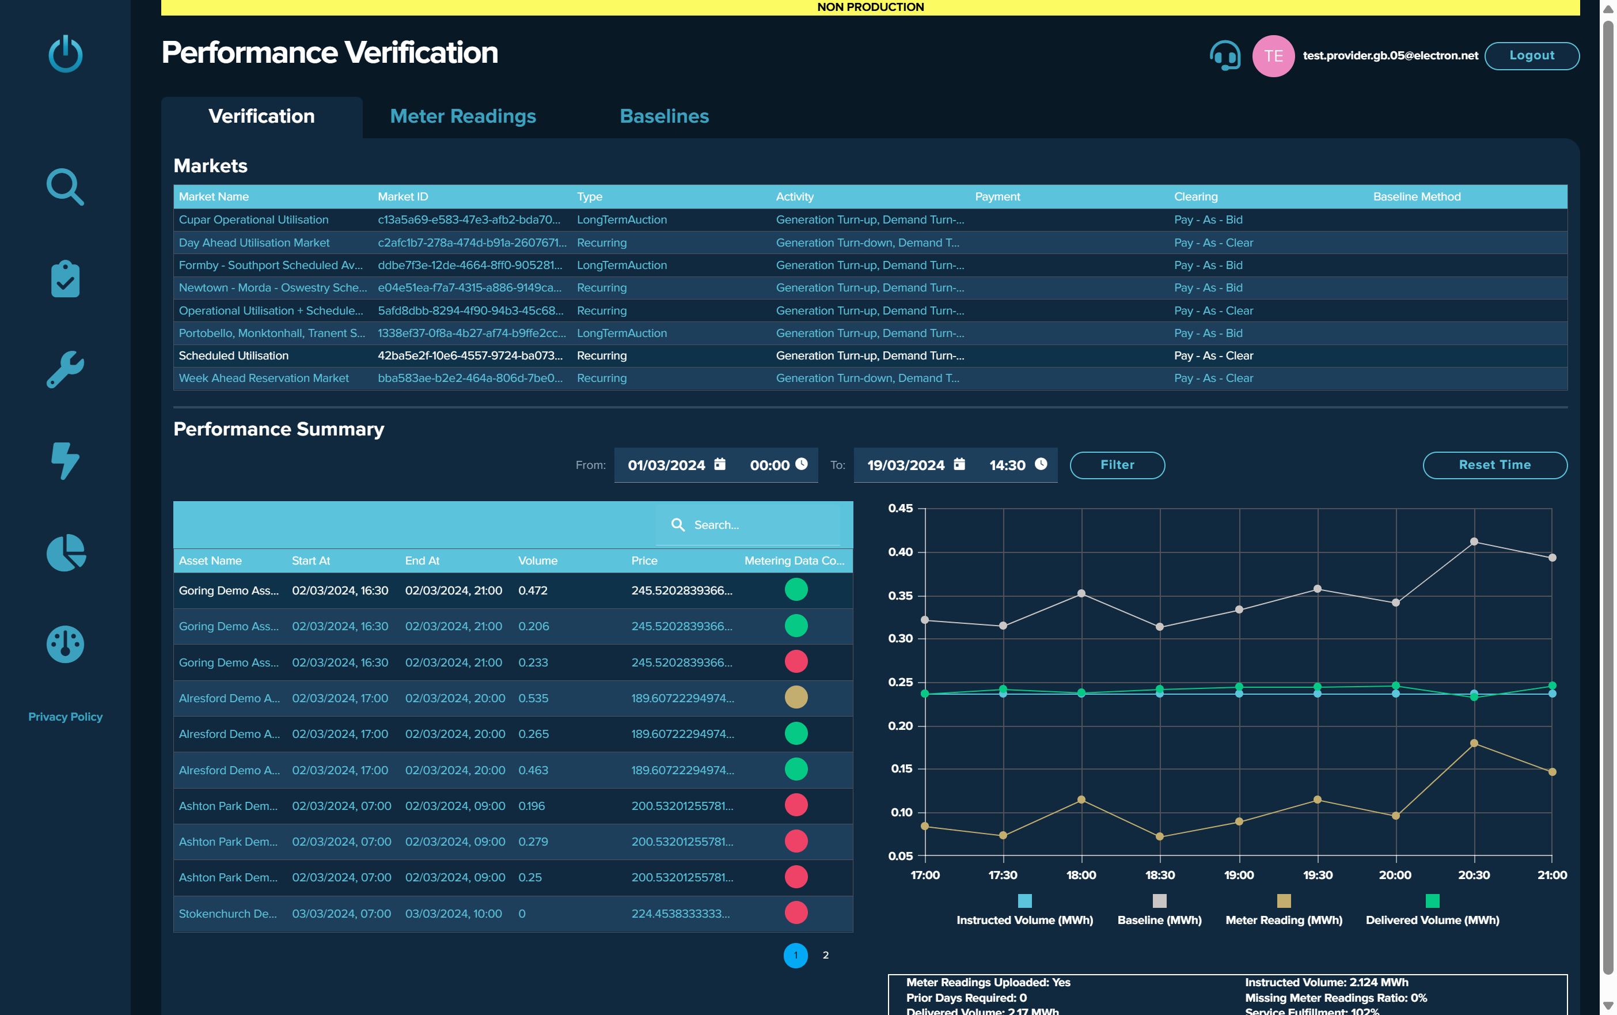Sort by Price column header
Viewport: 1617px width, 1015px height.
point(644,560)
